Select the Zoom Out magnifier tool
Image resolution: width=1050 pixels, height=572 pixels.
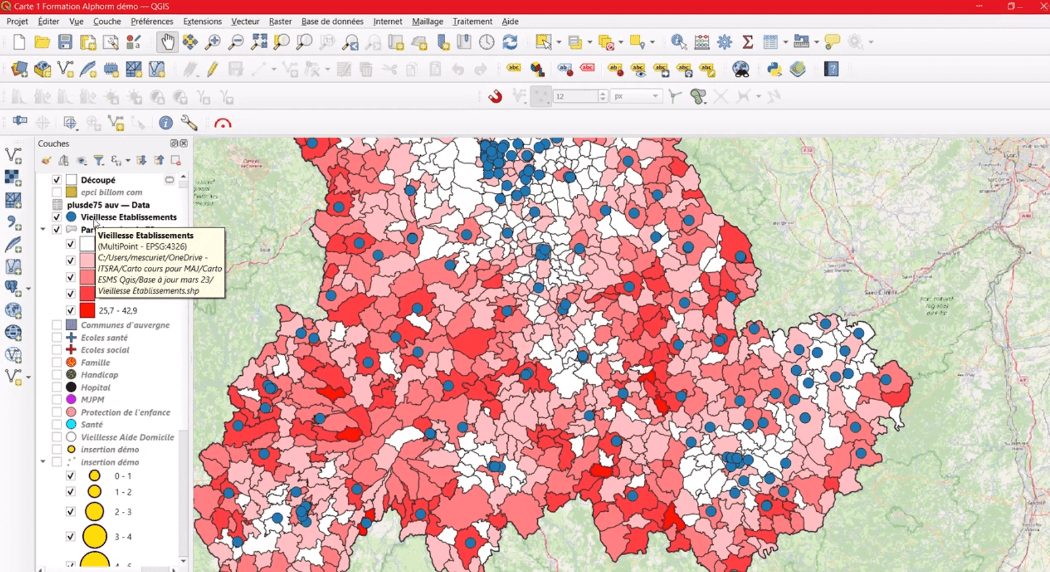pos(236,42)
